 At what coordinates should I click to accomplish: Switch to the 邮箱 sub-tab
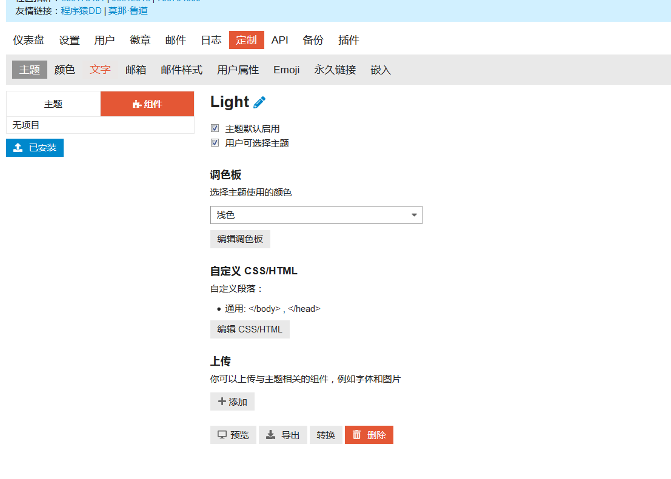click(136, 70)
